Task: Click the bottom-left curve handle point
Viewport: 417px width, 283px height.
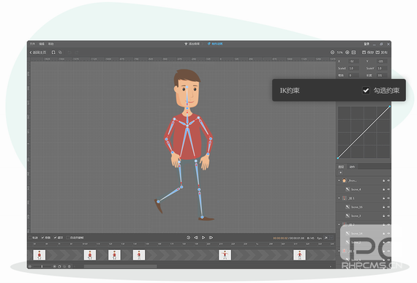Action: [x=338, y=159]
